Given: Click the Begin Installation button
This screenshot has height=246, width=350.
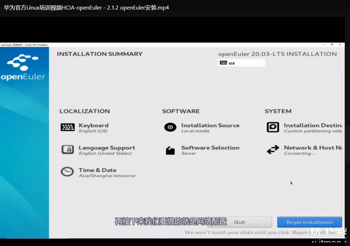Looking at the screenshot, I should 309,222.
